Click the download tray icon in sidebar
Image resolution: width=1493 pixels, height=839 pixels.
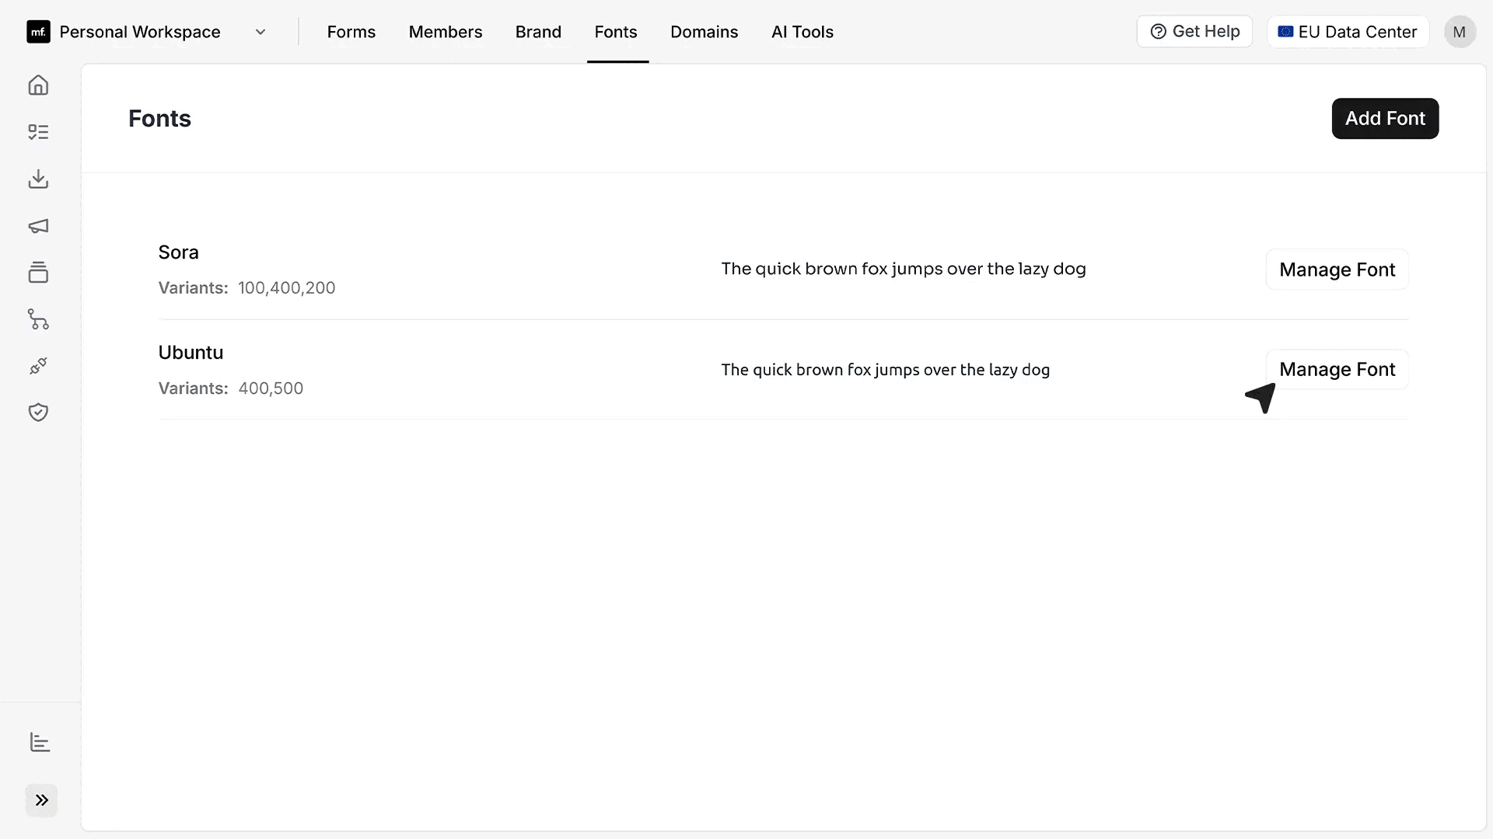(38, 179)
